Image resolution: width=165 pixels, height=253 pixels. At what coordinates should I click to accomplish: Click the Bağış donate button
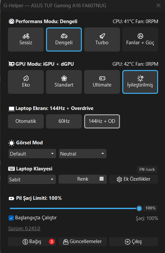pos(32,241)
